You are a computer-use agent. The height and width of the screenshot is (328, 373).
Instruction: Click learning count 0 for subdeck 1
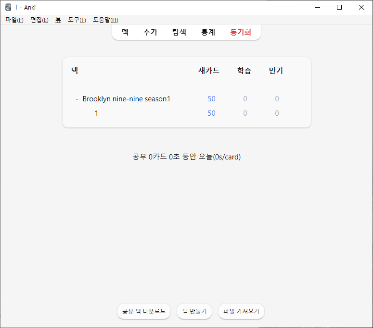[245, 113]
